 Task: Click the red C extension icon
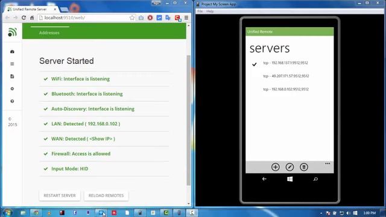[177, 18]
